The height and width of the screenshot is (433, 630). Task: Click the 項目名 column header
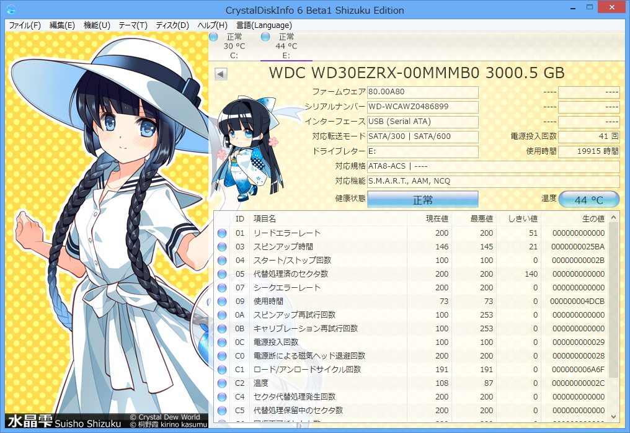328,219
